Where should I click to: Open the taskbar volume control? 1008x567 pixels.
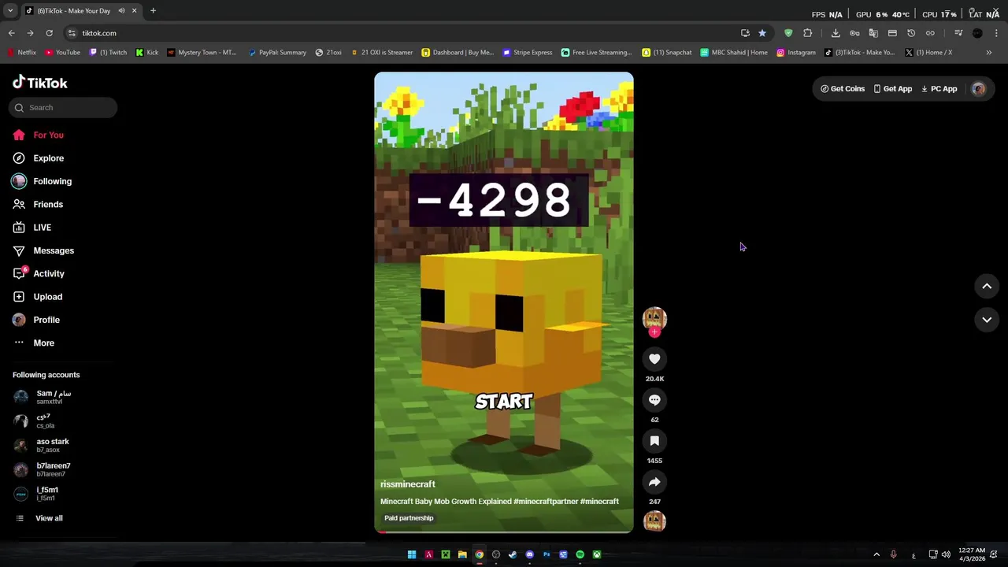coord(946,554)
